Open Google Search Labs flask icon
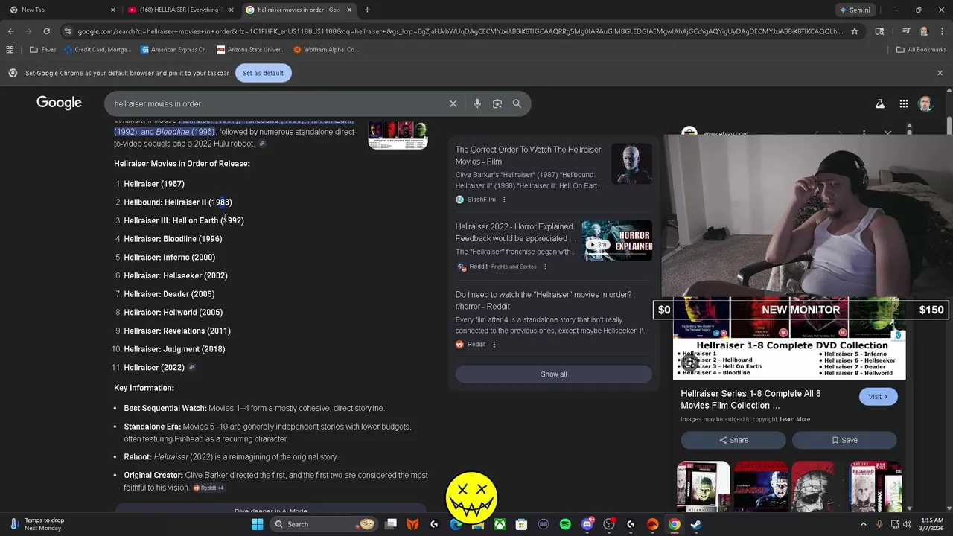Image resolution: width=953 pixels, height=536 pixels. 880,104
